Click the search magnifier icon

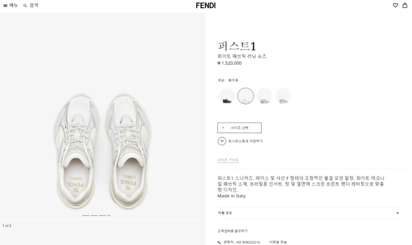(25, 5)
